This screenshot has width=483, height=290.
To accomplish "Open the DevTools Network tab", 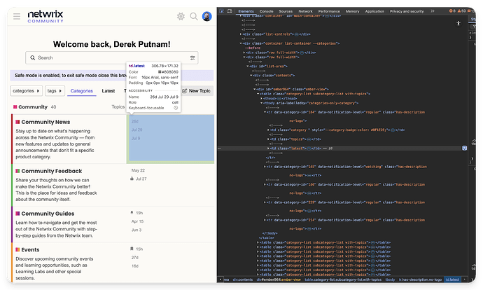I will (306, 11).
